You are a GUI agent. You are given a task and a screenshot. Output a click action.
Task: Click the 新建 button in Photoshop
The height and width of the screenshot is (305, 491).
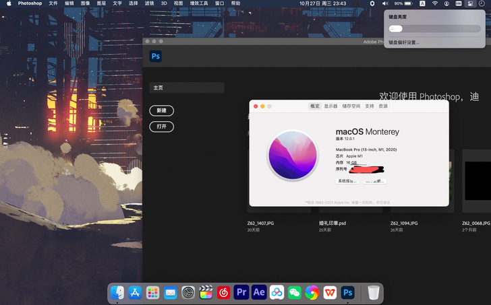click(162, 110)
